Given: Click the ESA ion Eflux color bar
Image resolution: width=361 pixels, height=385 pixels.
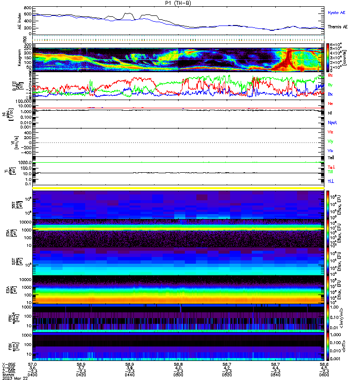Looking at the screenshot, I should tap(328, 233).
